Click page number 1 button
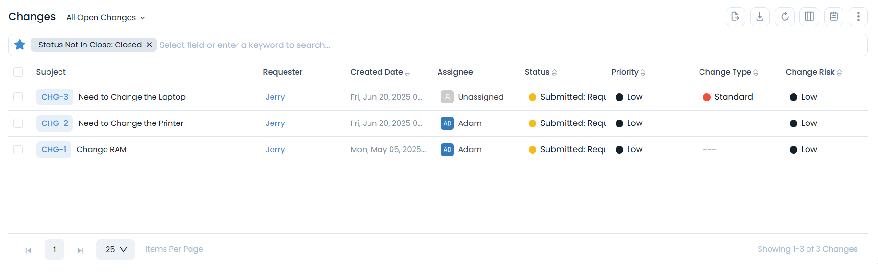 (54, 250)
